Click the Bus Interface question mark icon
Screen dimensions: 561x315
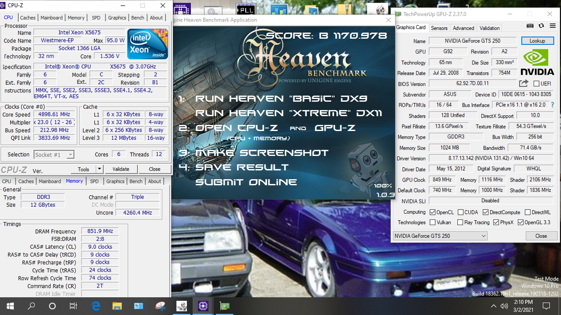(552, 105)
